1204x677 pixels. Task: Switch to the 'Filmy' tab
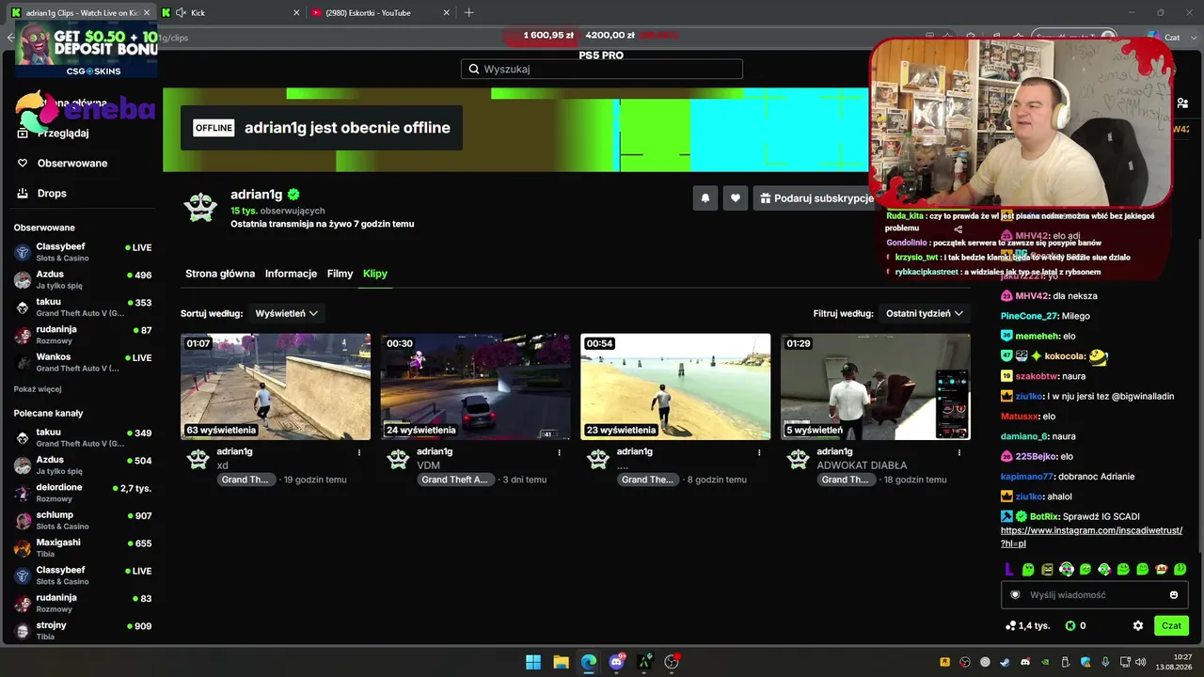coord(340,274)
